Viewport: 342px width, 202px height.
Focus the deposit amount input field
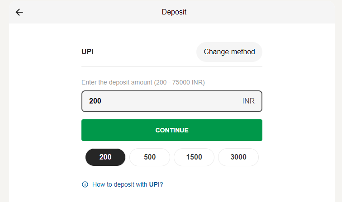coord(163,101)
